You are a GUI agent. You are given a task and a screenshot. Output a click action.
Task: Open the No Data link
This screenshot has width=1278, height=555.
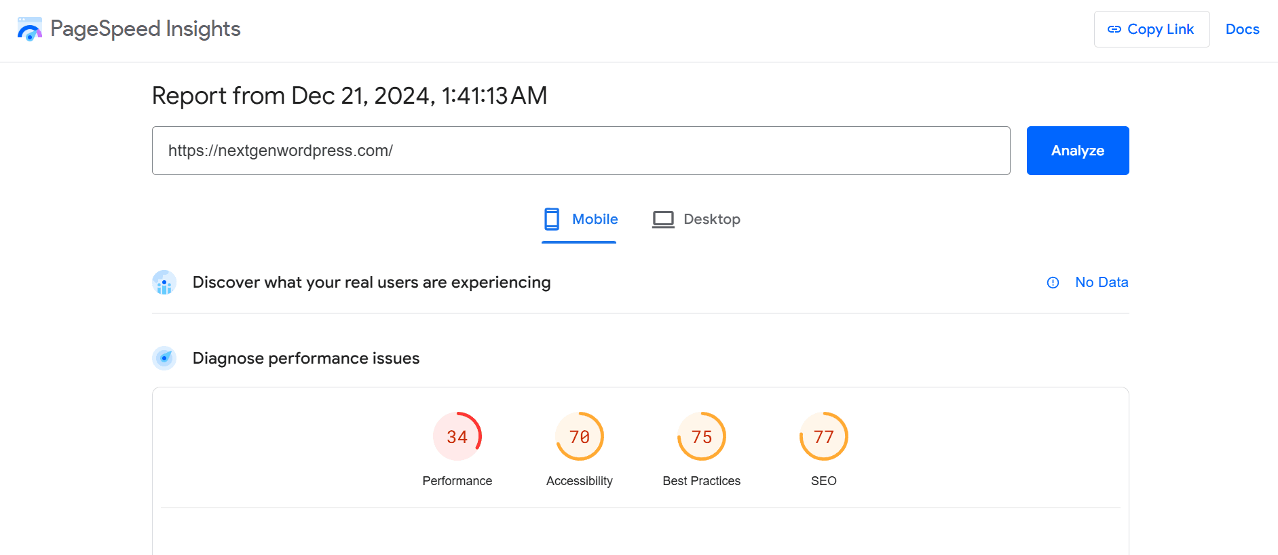pos(1102,282)
